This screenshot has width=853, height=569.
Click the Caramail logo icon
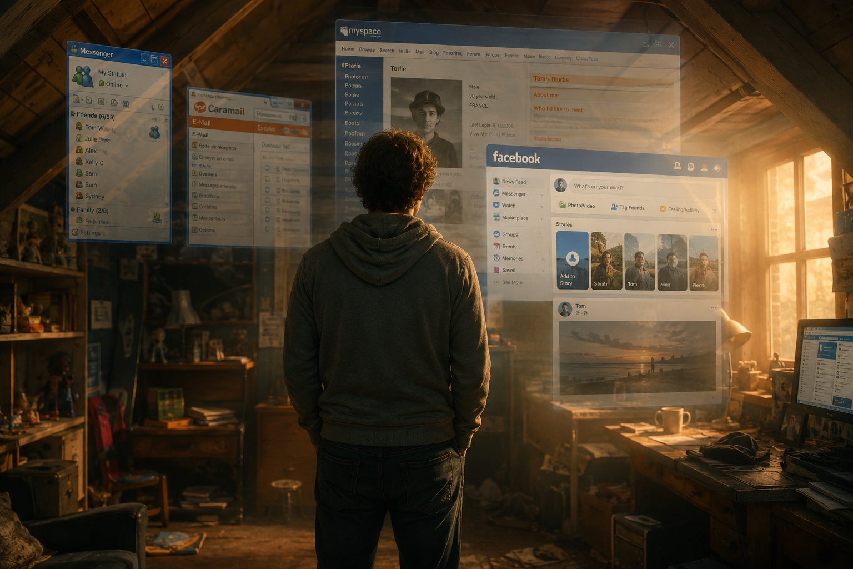tap(200, 107)
